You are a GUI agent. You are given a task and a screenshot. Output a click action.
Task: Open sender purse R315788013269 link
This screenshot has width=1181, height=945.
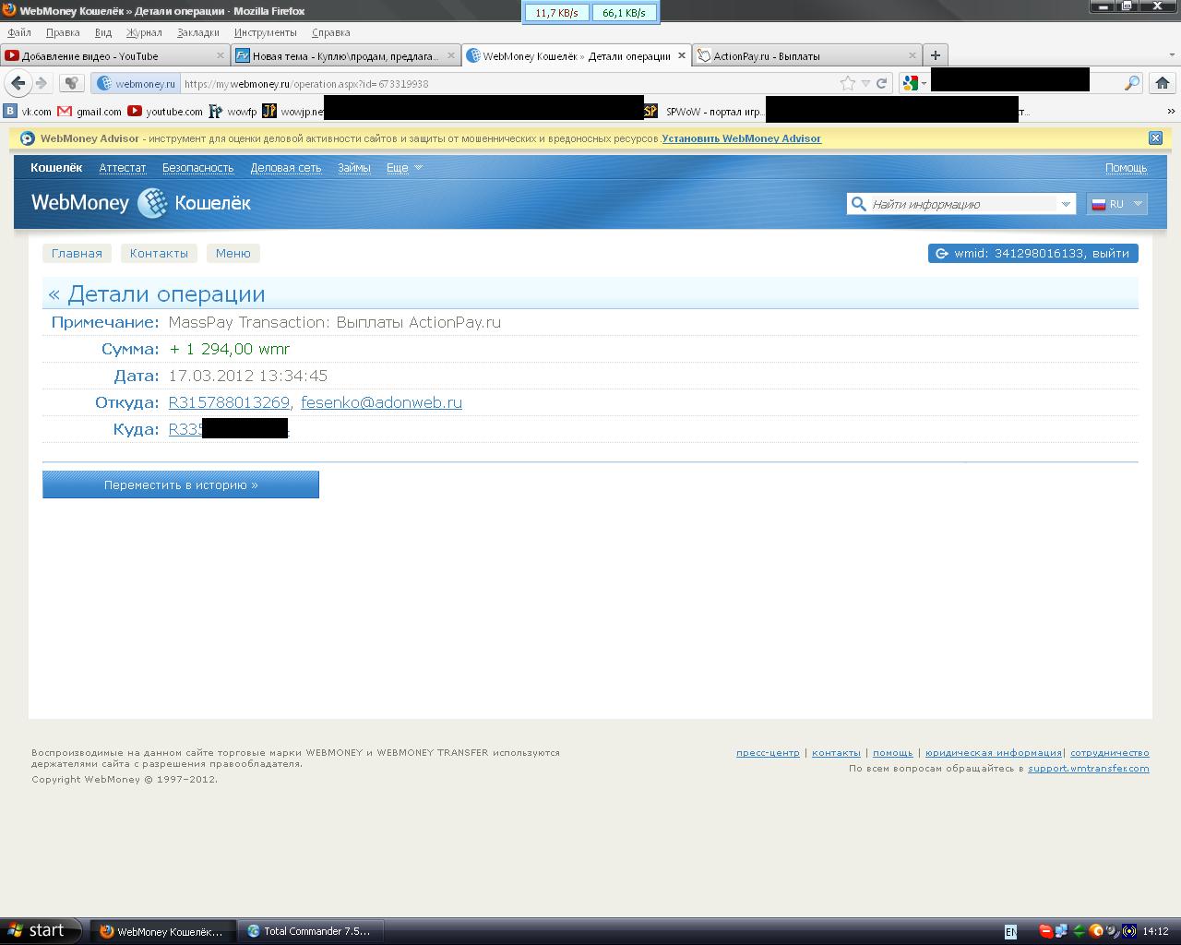click(229, 402)
